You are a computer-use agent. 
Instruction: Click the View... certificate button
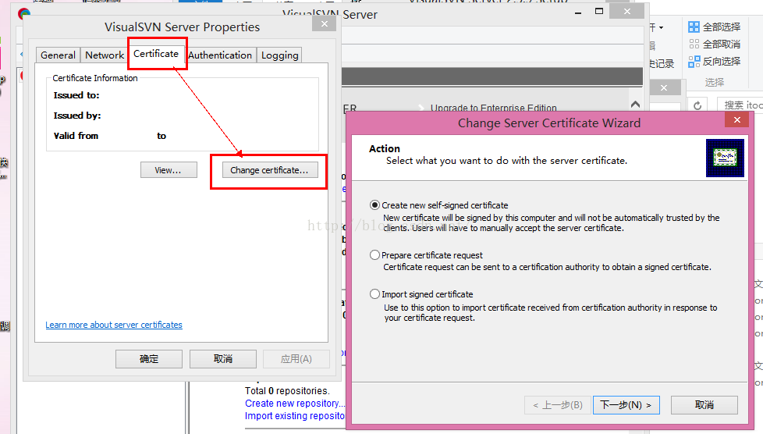pos(169,170)
